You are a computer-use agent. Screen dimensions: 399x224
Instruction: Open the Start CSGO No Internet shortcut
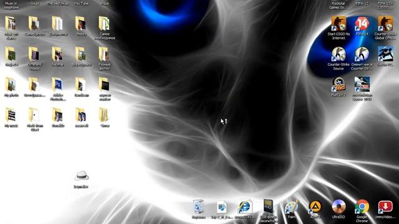pyautogui.click(x=339, y=27)
